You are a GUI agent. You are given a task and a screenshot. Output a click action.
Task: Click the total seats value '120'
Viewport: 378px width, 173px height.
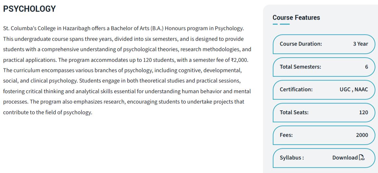point(363,113)
